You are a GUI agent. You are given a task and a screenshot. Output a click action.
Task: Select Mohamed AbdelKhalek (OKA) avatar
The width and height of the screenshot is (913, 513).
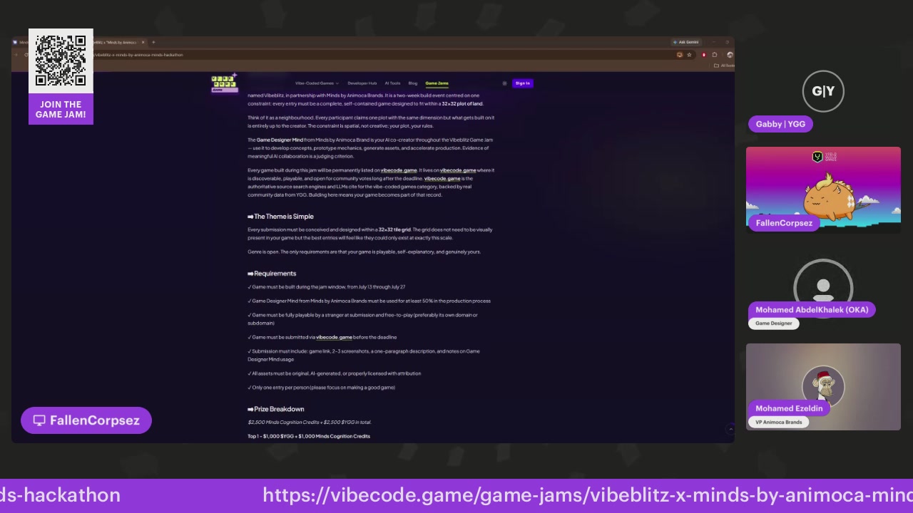pyautogui.click(x=823, y=287)
